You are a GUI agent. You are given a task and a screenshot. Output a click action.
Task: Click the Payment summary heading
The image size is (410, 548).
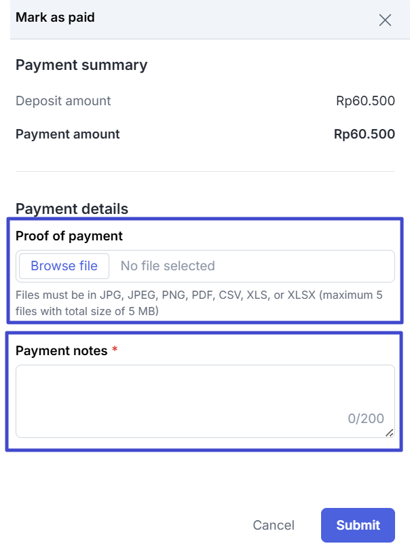click(x=81, y=65)
